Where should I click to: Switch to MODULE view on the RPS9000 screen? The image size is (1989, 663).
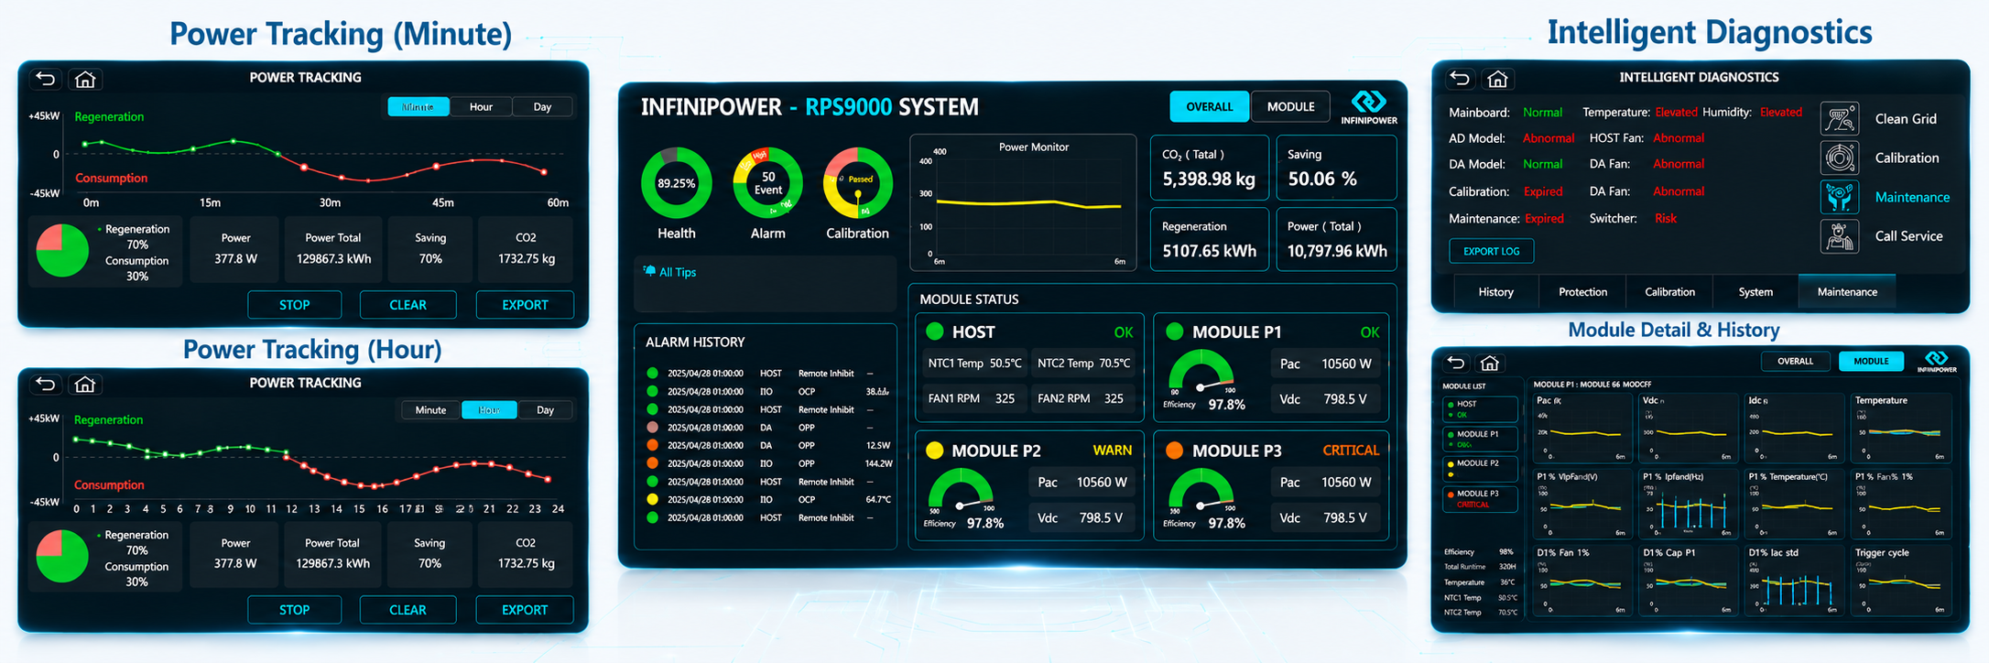click(x=1291, y=107)
